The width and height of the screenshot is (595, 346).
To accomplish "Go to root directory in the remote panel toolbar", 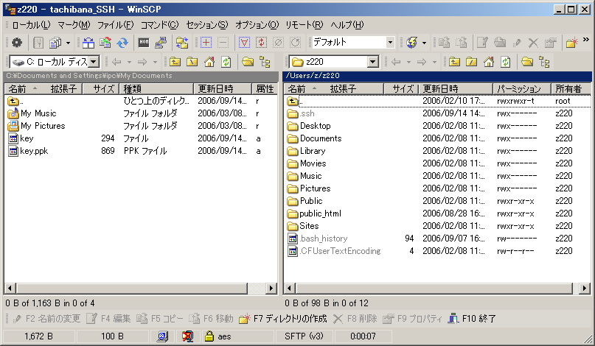I will (x=471, y=61).
